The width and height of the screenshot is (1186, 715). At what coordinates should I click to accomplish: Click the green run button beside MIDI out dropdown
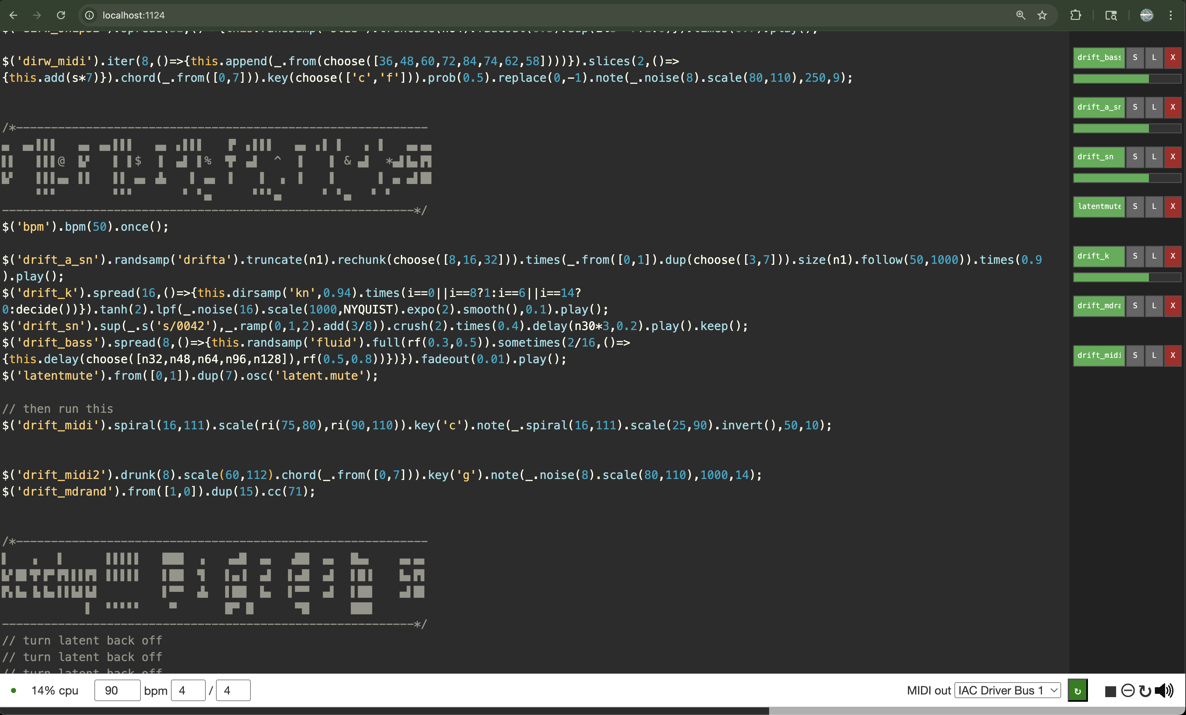click(1077, 691)
